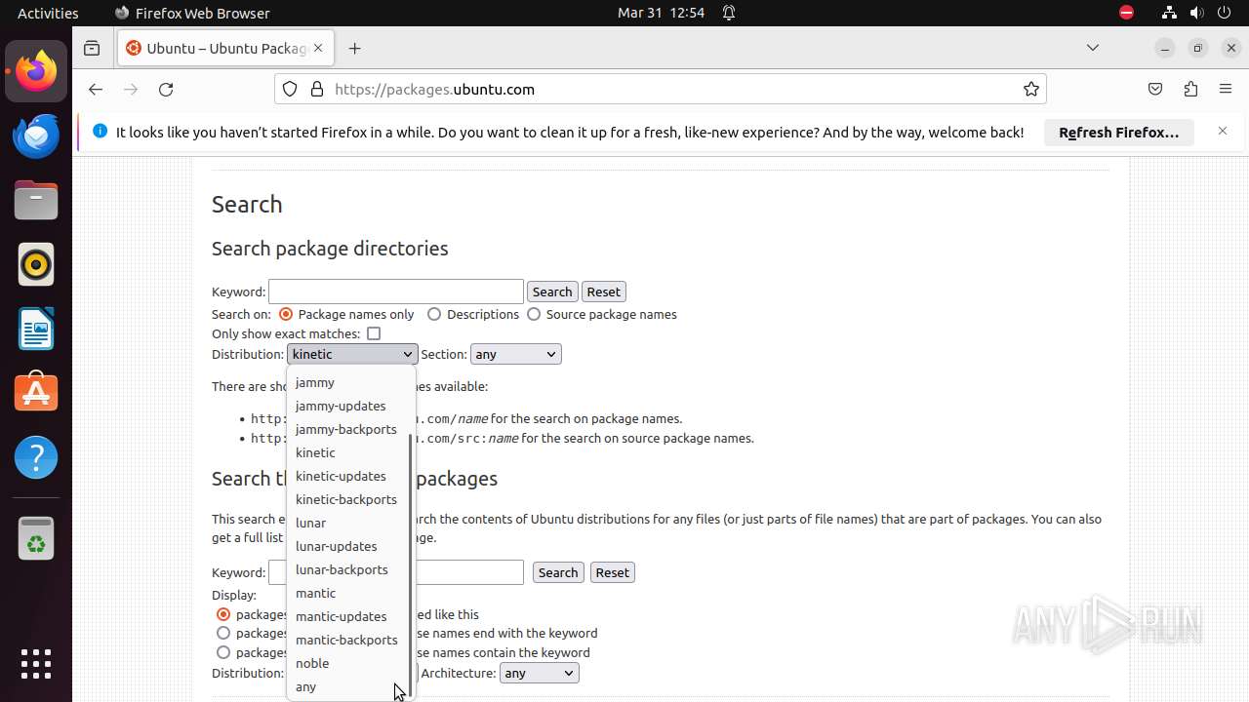Collapse the Distribution dropdown showing kinetic

pyautogui.click(x=352, y=354)
